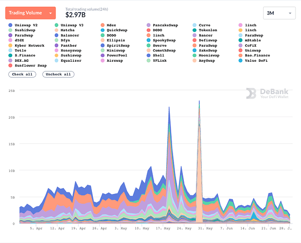Screen dimensions: 301x243
Task: Open the Trading Volume metric dropdown
Action: (x=31, y=13)
